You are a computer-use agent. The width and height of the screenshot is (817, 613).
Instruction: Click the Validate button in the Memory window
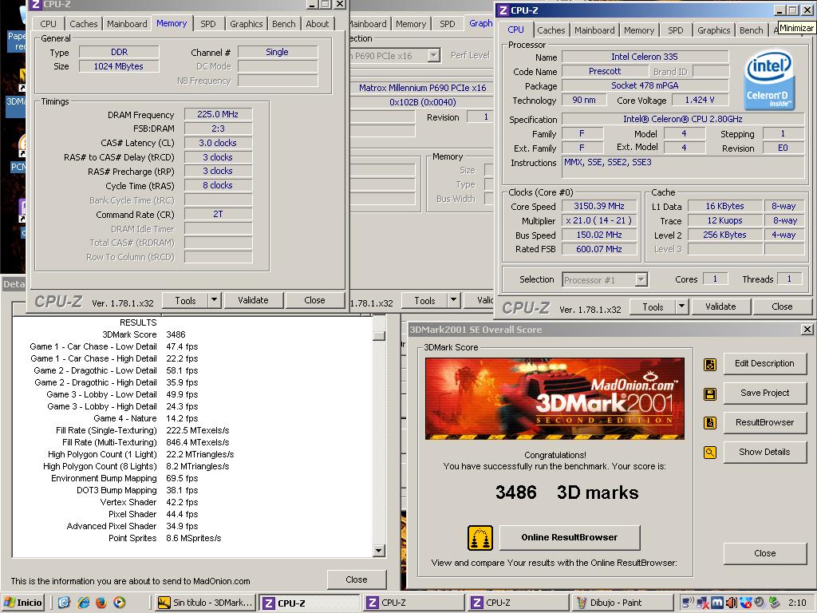pos(253,300)
